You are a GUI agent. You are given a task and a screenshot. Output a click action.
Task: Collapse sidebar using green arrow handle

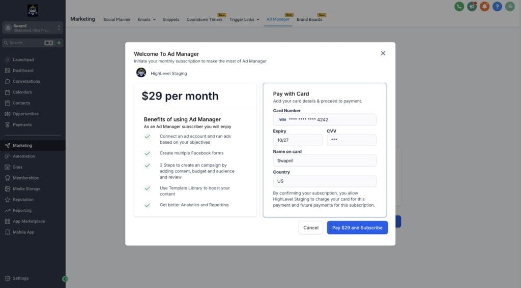65,279
